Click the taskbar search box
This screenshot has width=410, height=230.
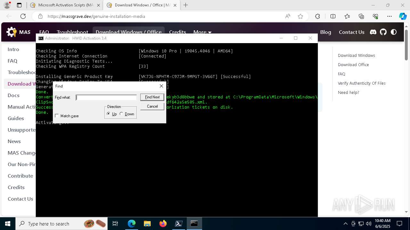pos(62,224)
